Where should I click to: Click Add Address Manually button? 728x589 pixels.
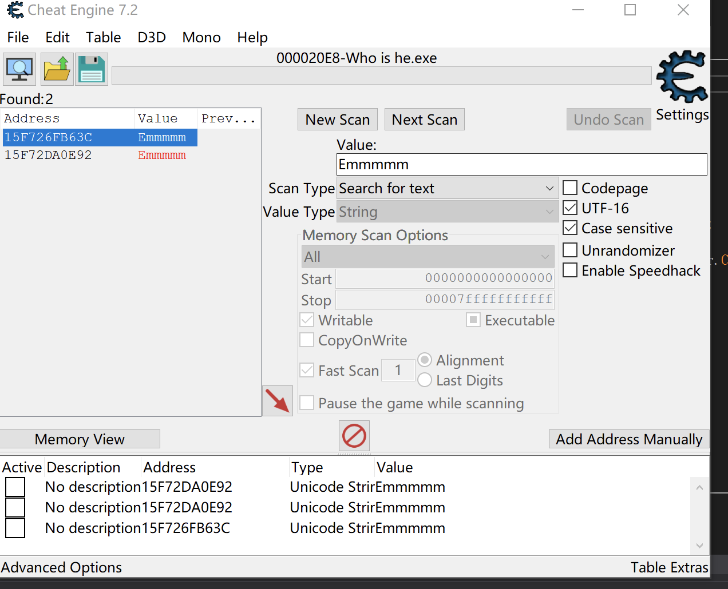[629, 439]
